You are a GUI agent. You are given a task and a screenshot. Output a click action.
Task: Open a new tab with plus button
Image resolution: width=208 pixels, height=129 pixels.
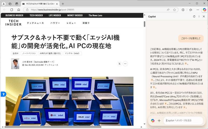pyautogui.click(x=63, y=4)
